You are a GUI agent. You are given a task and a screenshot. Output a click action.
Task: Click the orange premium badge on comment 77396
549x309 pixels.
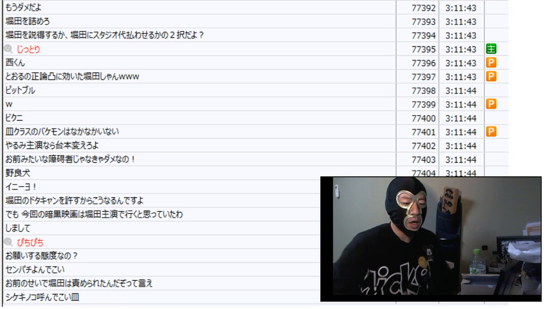pyautogui.click(x=491, y=63)
